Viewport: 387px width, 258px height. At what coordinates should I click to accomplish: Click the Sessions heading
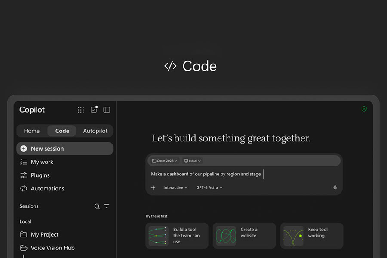pyautogui.click(x=29, y=206)
